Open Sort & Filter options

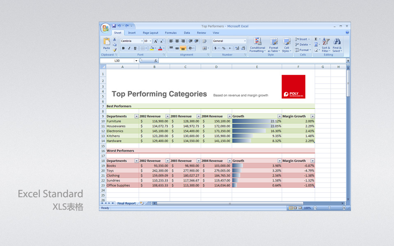326,45
